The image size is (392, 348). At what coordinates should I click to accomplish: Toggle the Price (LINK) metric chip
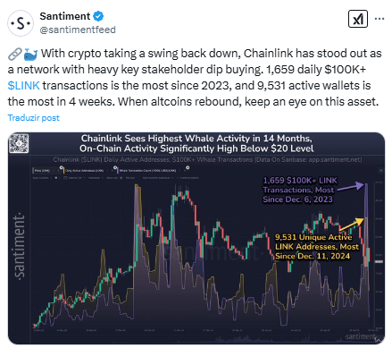[46, 171]
